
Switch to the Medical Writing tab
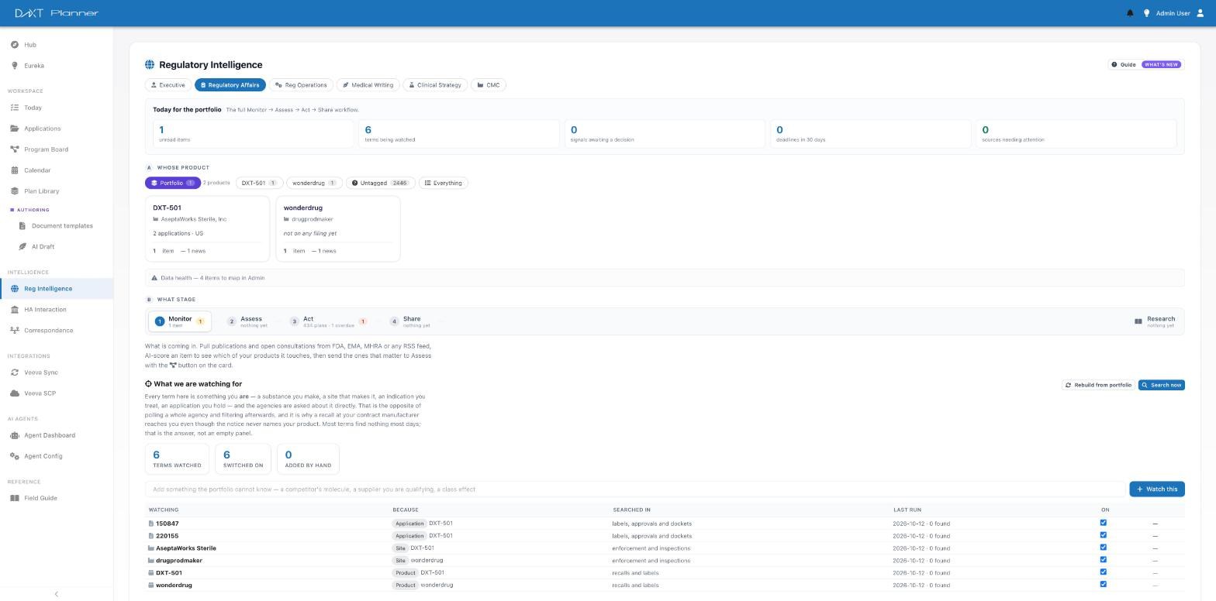point(368,85)
